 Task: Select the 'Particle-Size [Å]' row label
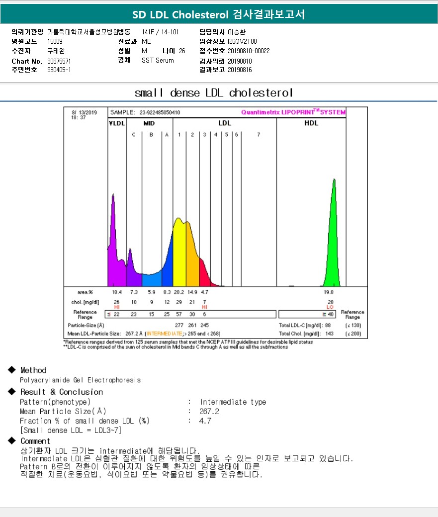[x=86, y=325]
